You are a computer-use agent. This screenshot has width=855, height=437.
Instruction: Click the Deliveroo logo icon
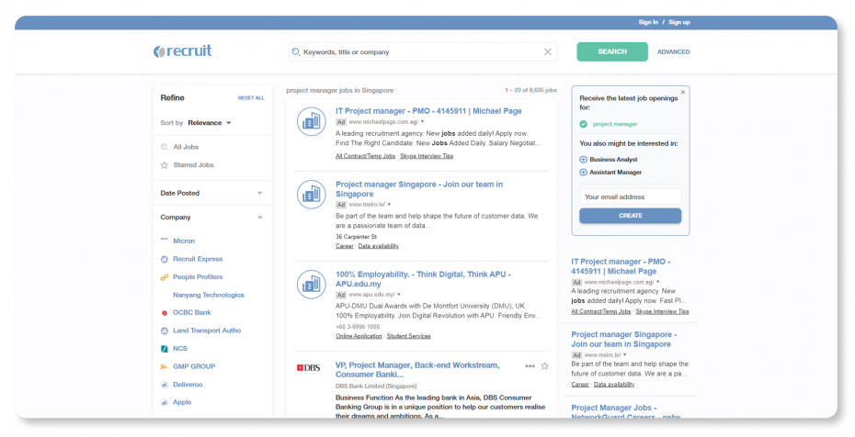point(165,385)
